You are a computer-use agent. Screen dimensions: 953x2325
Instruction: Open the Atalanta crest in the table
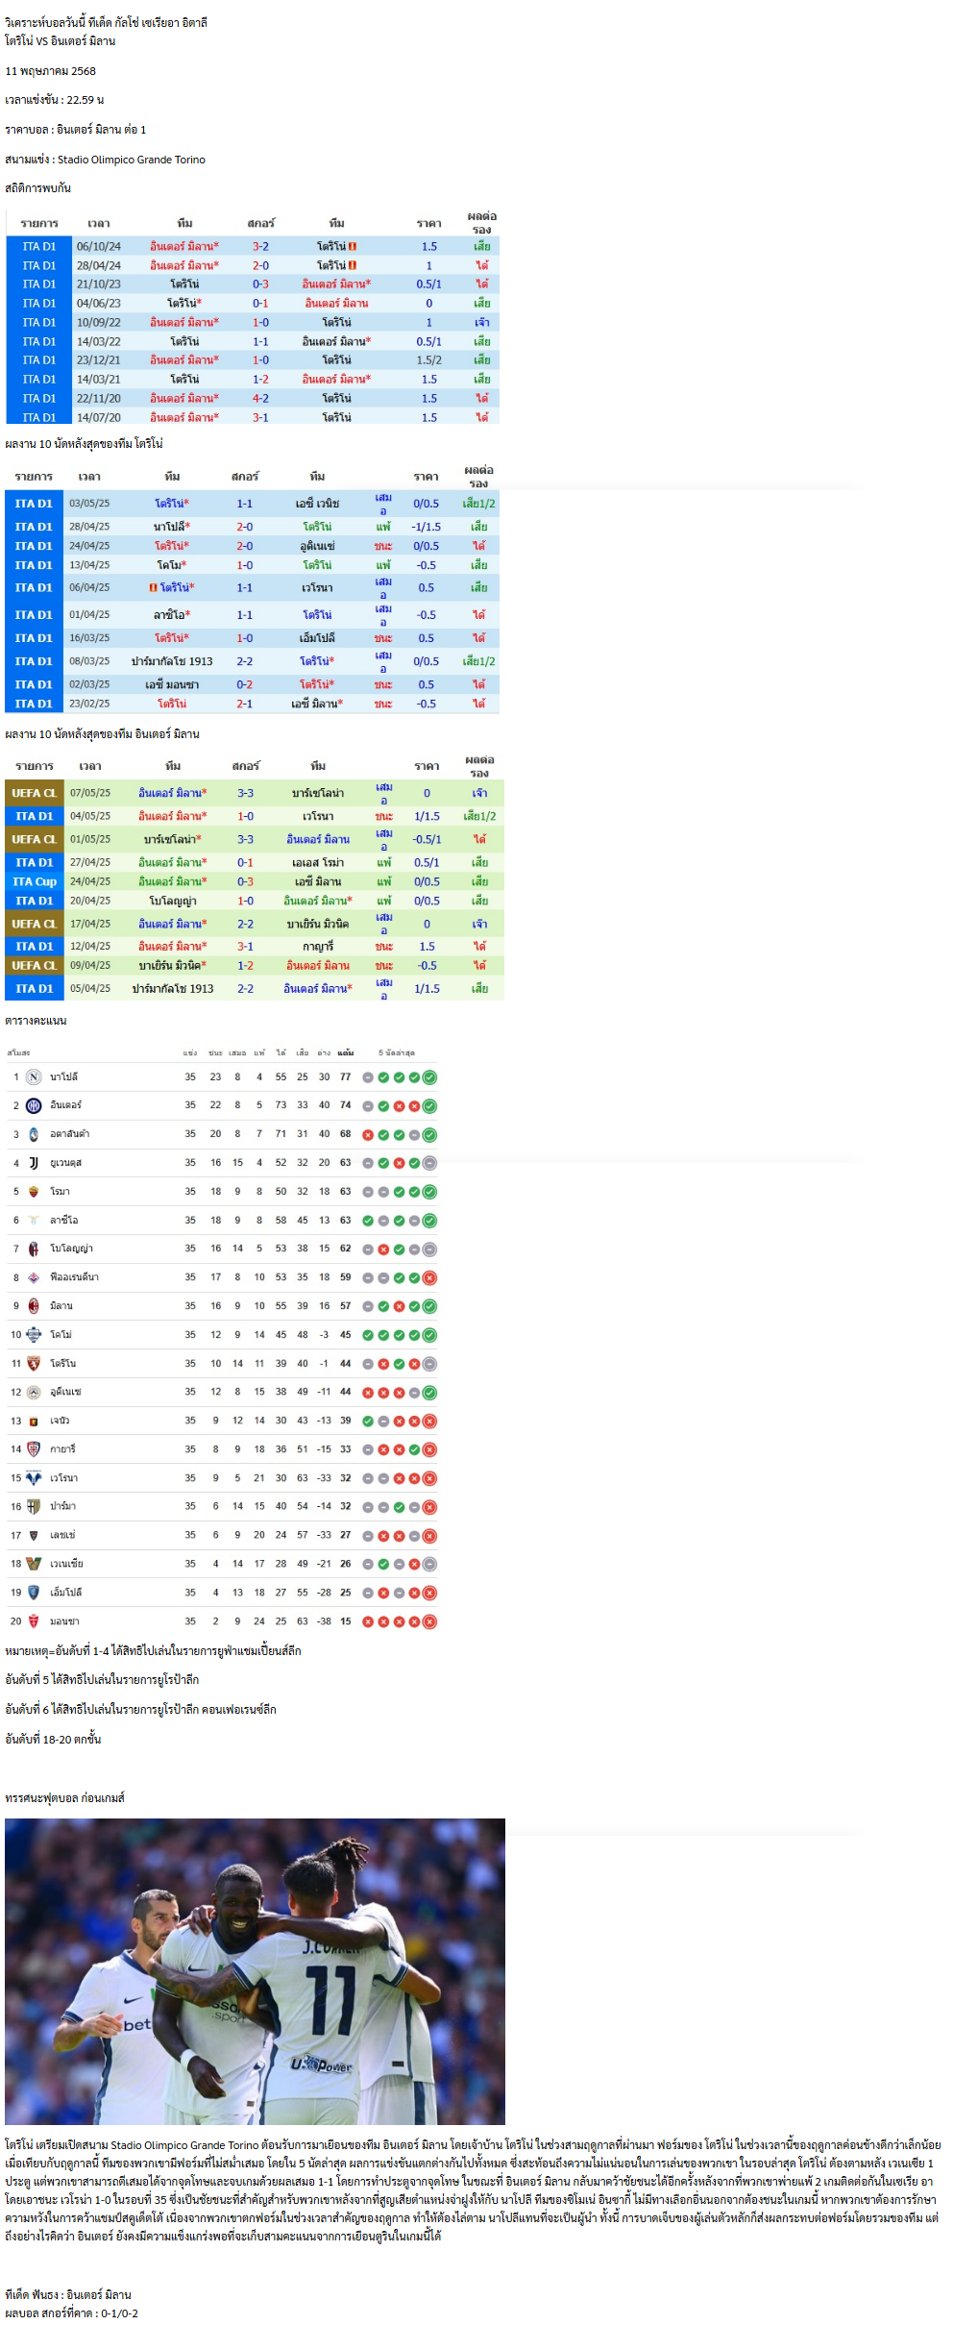tap(34, 1134)
